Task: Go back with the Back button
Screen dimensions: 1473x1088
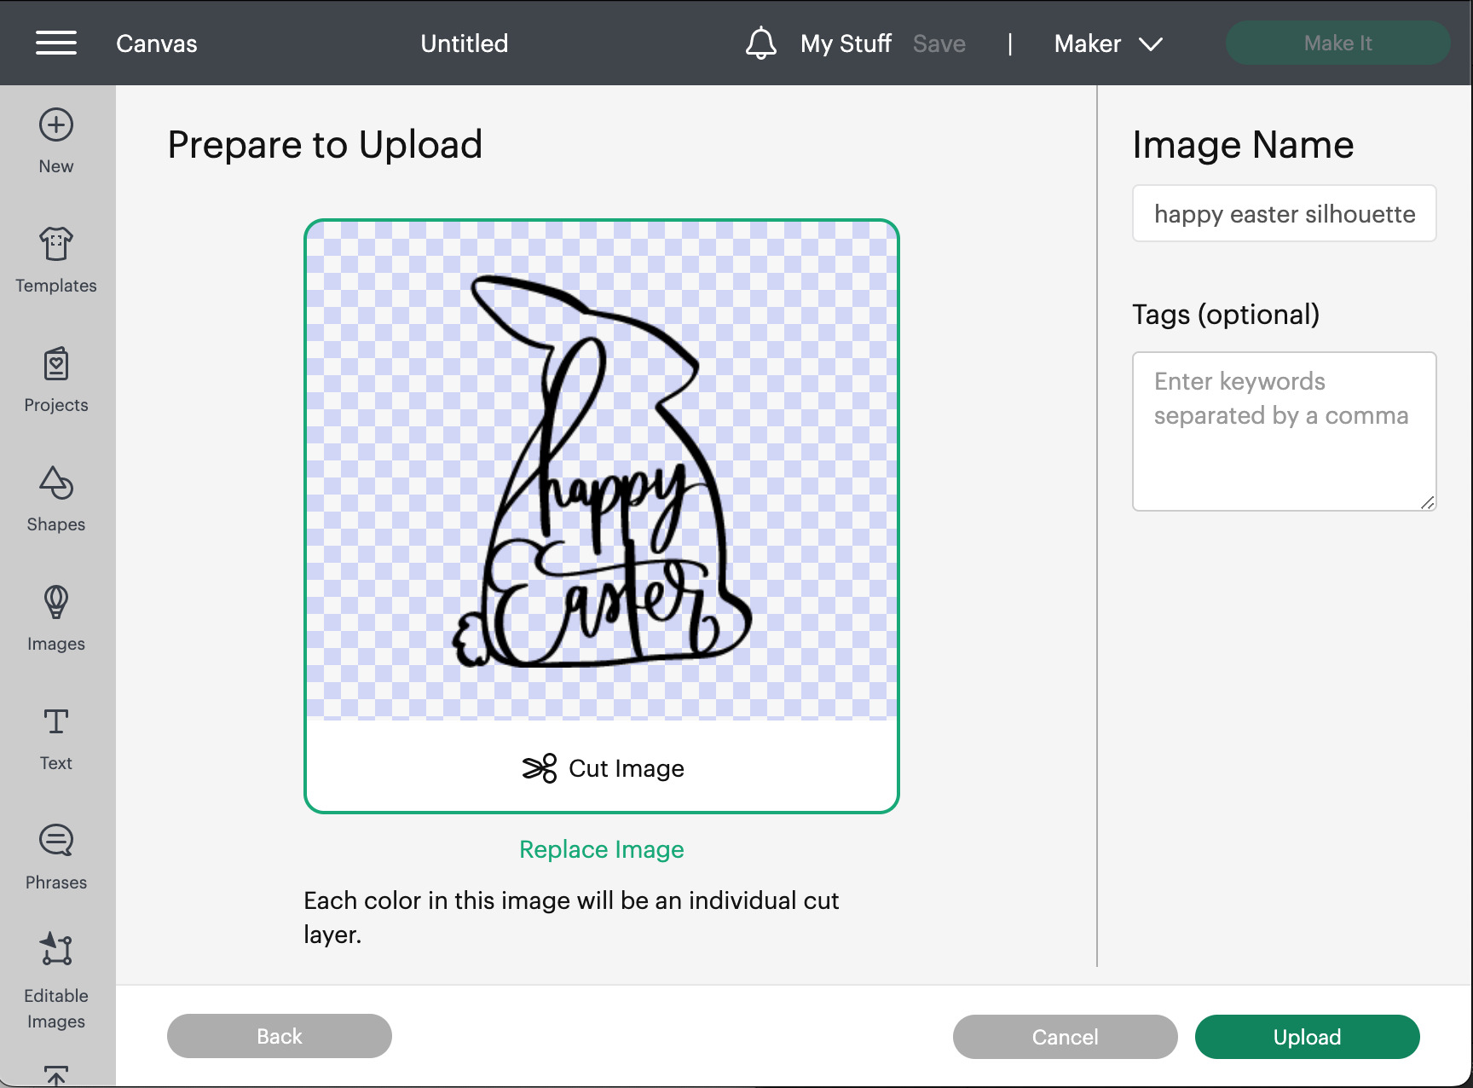Action: (x=280, y=1036)
